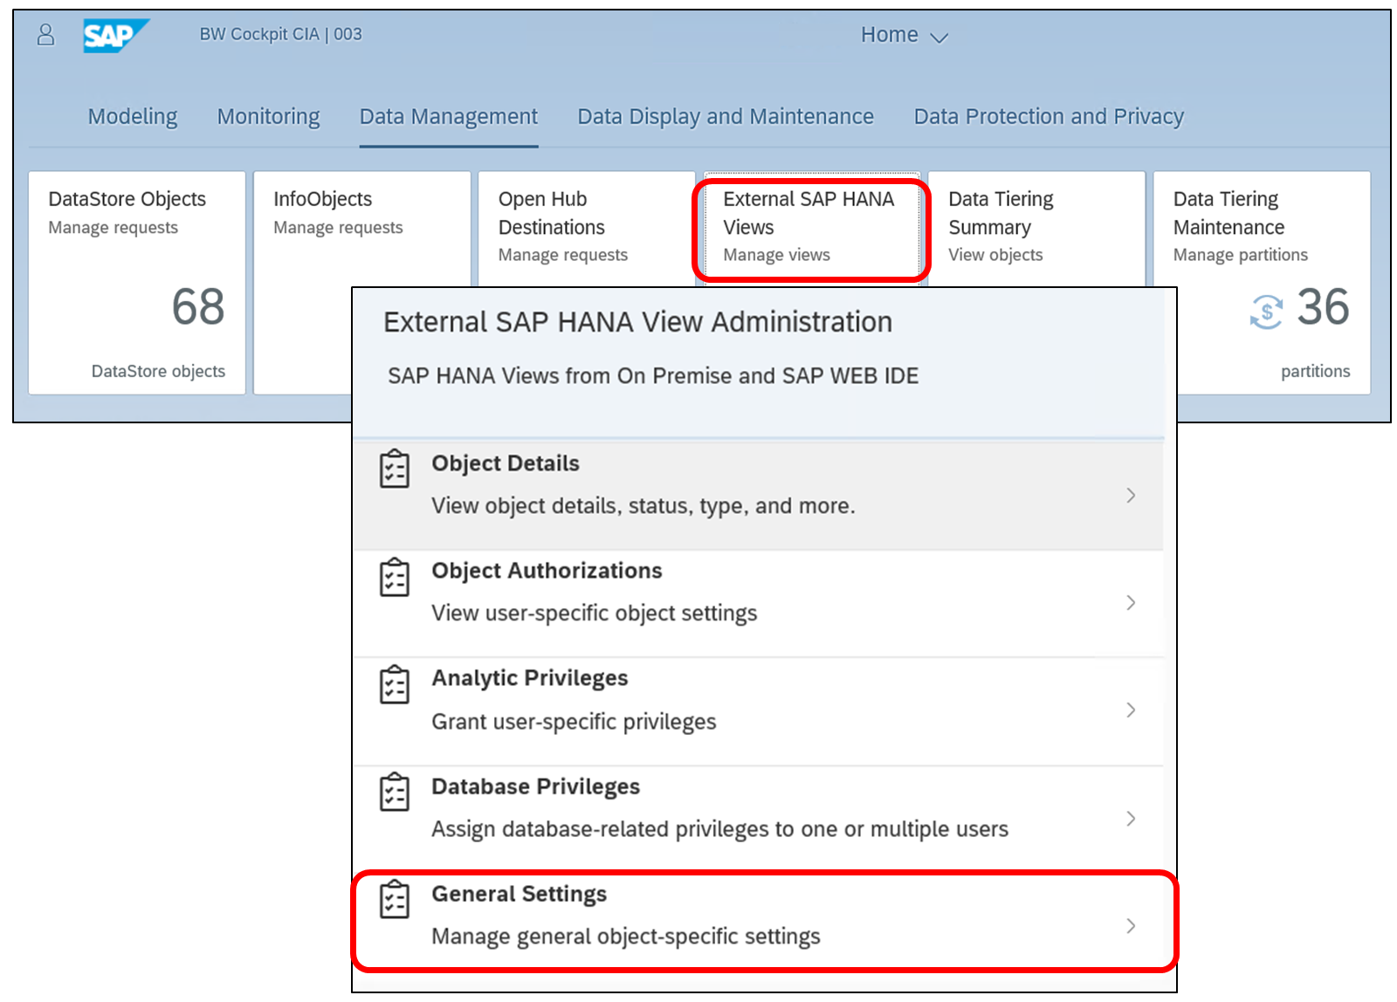Viewport: 1397px width, 1002px height.
Task: Open the user profile icon
Action: (46, 34)
